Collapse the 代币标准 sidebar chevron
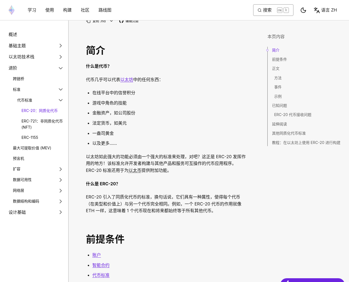The image size is (349, 282). pyautogui.click(x=61, y=100)
